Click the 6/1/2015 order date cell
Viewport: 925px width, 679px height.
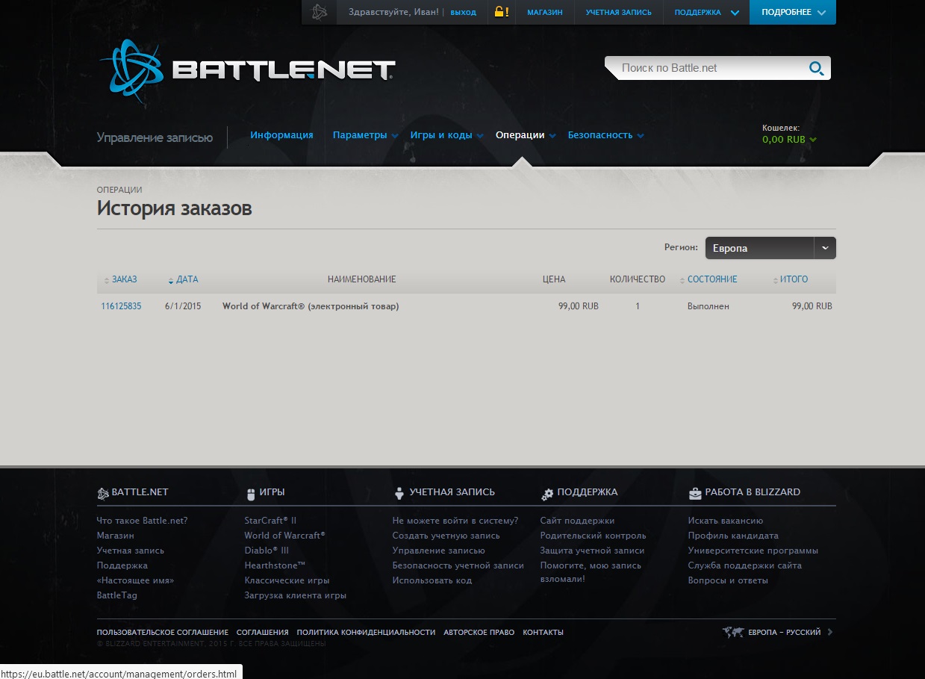click(x=184, y=306)
